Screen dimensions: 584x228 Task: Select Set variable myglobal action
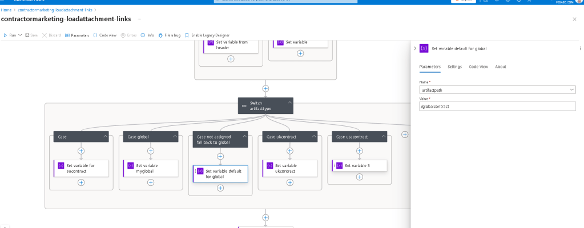click(151, 169)
